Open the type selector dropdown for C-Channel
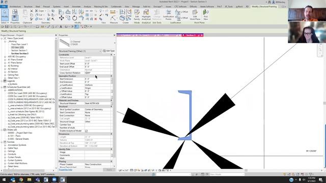The image size is (326, 183). (x=115, y=43)
